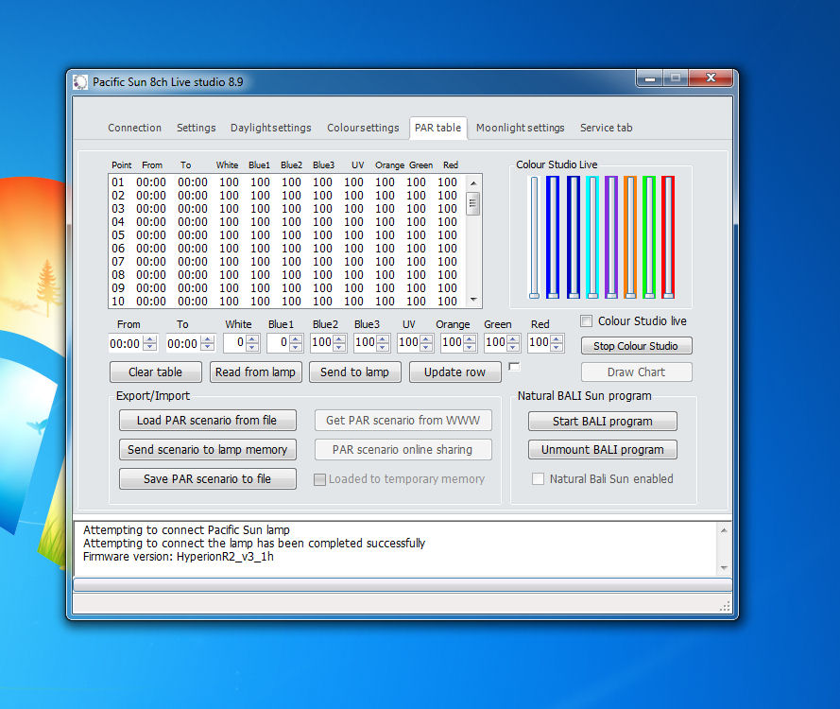Click PAR scenario online sharing button
This screenshot has height=709, width=840.
[403, 450]
